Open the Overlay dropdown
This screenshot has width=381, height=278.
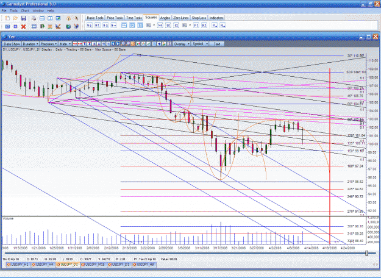pos(182,44)
